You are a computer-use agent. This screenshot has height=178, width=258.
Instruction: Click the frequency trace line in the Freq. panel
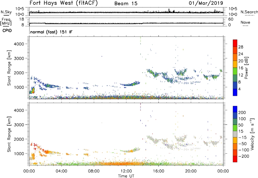126,23
